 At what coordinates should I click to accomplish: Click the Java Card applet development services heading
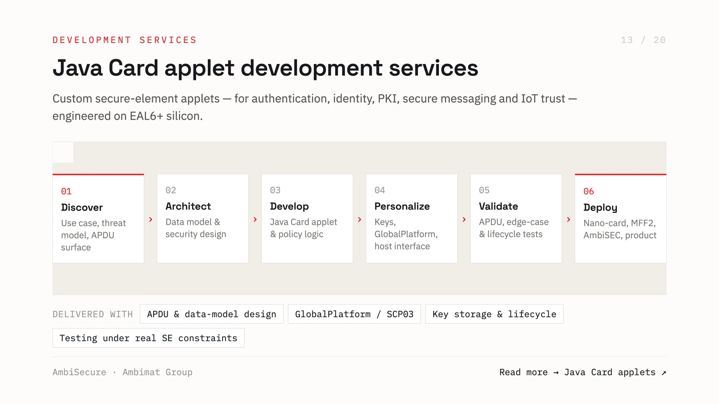tap(266, 68)
